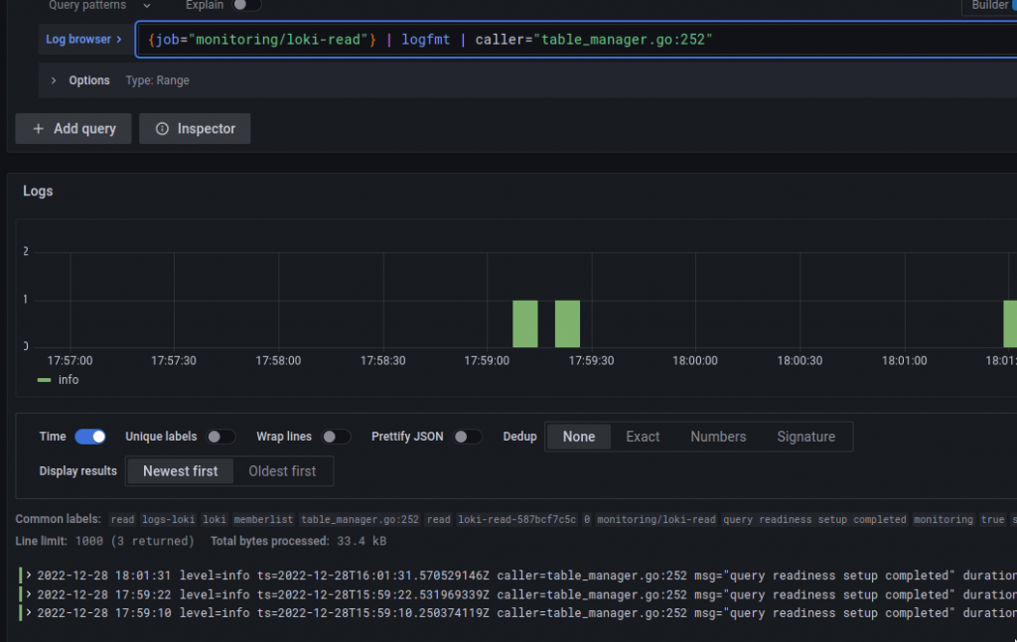Enable Wrap lines
Viewport: 1017px width, 642px height.
coord(336,436)
